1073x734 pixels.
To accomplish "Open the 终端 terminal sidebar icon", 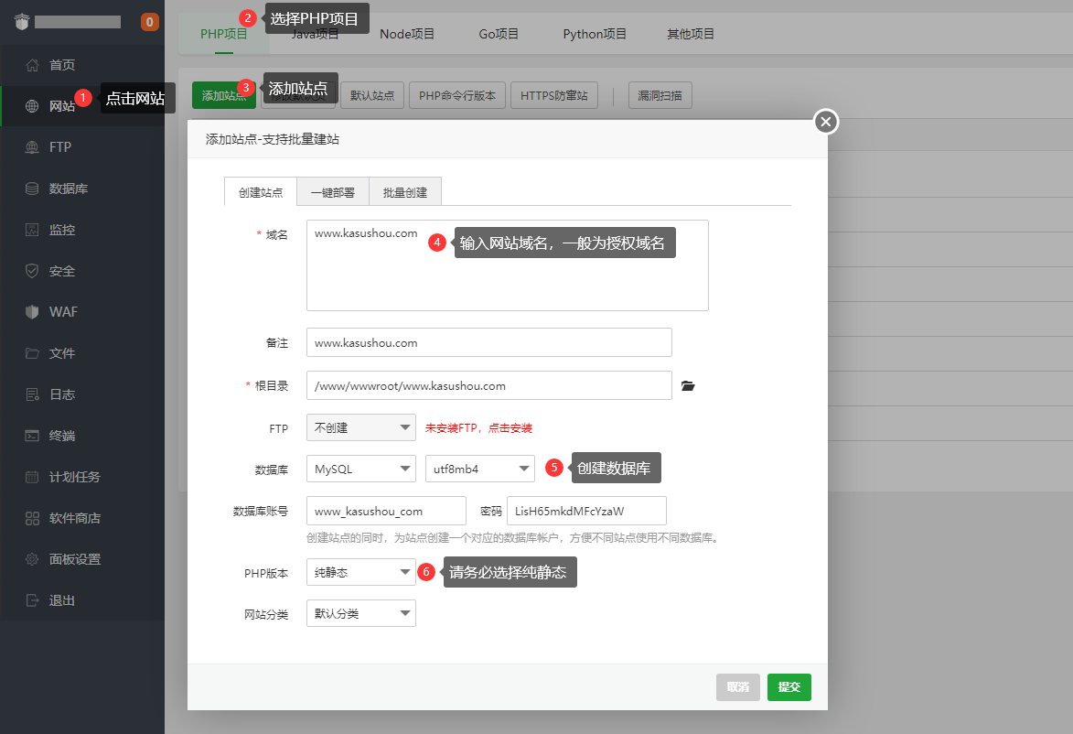I will pos(33,436).
